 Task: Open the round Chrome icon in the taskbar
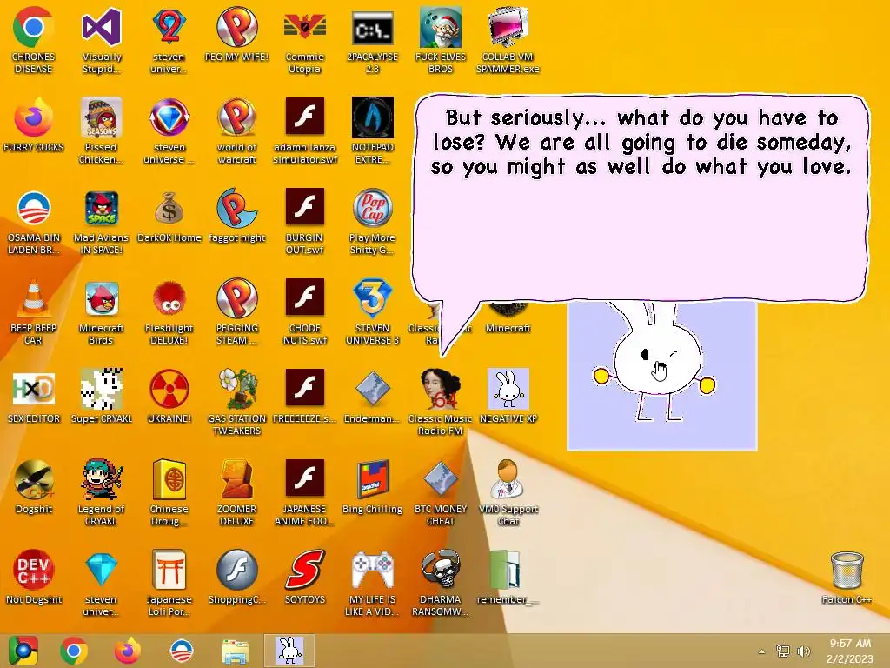(74, 651)
